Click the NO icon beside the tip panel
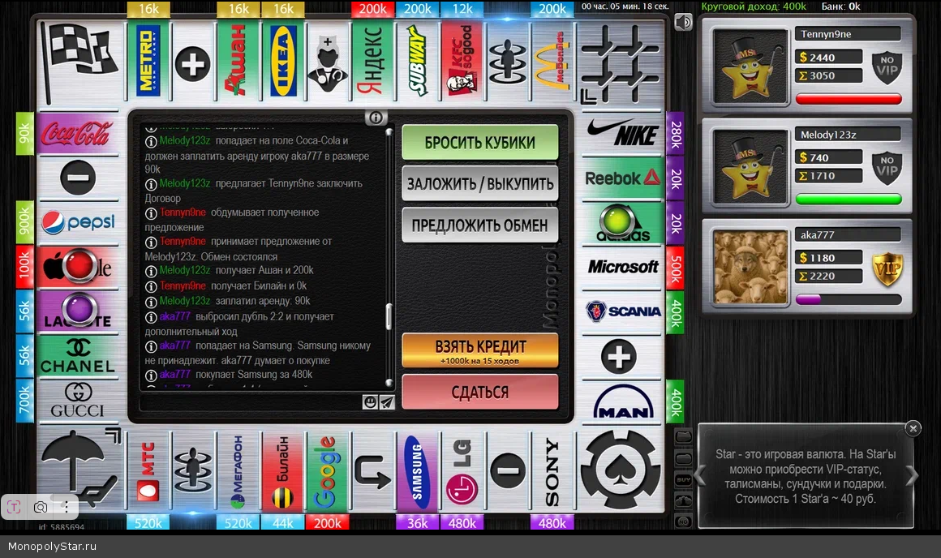Image resolution: width=941 pixels, height=558 pixels. (x=684, y=522)
